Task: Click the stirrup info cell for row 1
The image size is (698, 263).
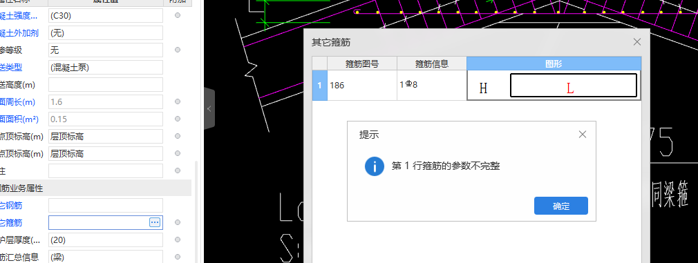Action: (432, 85)
